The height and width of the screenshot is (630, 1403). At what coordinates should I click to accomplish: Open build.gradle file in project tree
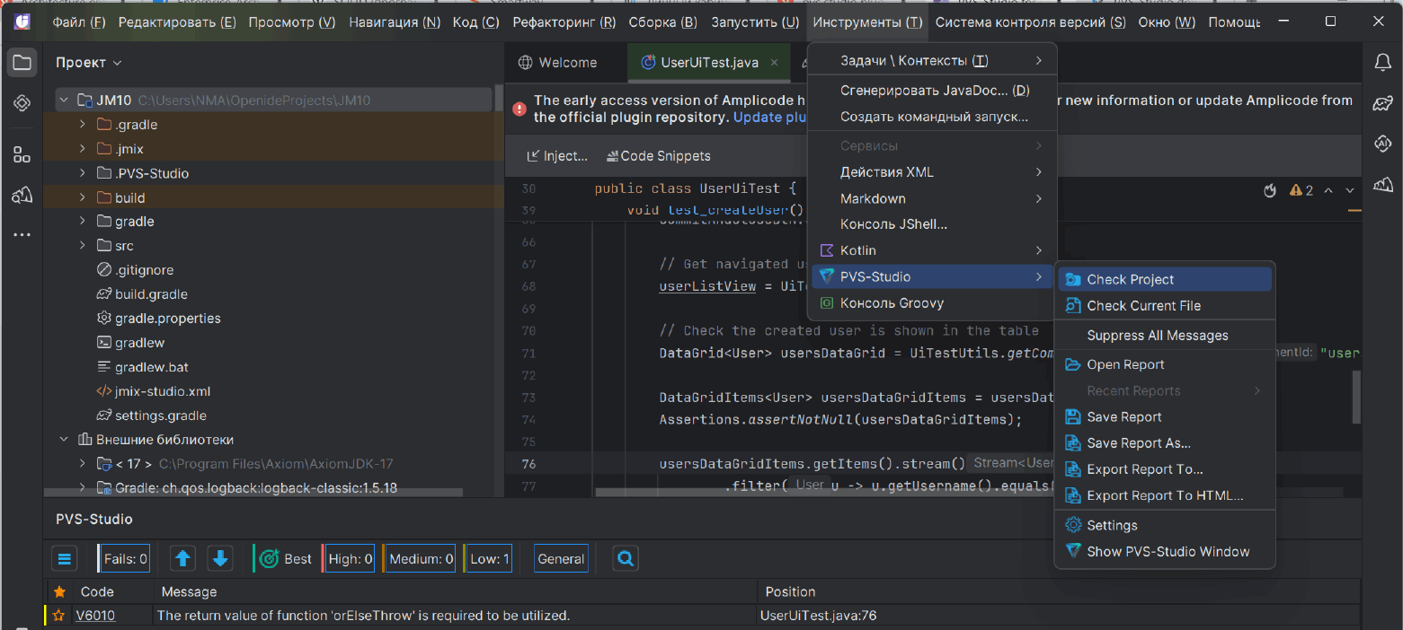pyautogui.click(x=151, y=294)
